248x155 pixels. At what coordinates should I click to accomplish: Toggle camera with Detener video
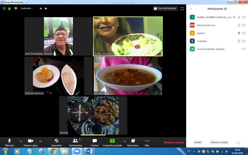tap(31, 141)
